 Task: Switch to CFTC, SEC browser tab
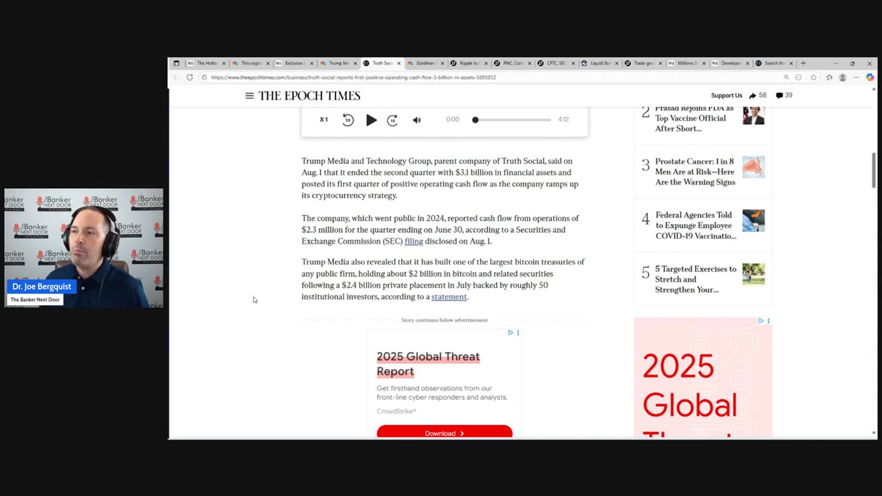point(555,63)
